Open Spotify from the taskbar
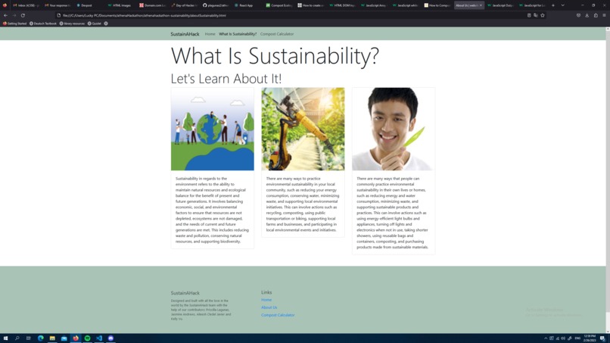Viewport: 610px width, 343px height. [x=87, y=338]
